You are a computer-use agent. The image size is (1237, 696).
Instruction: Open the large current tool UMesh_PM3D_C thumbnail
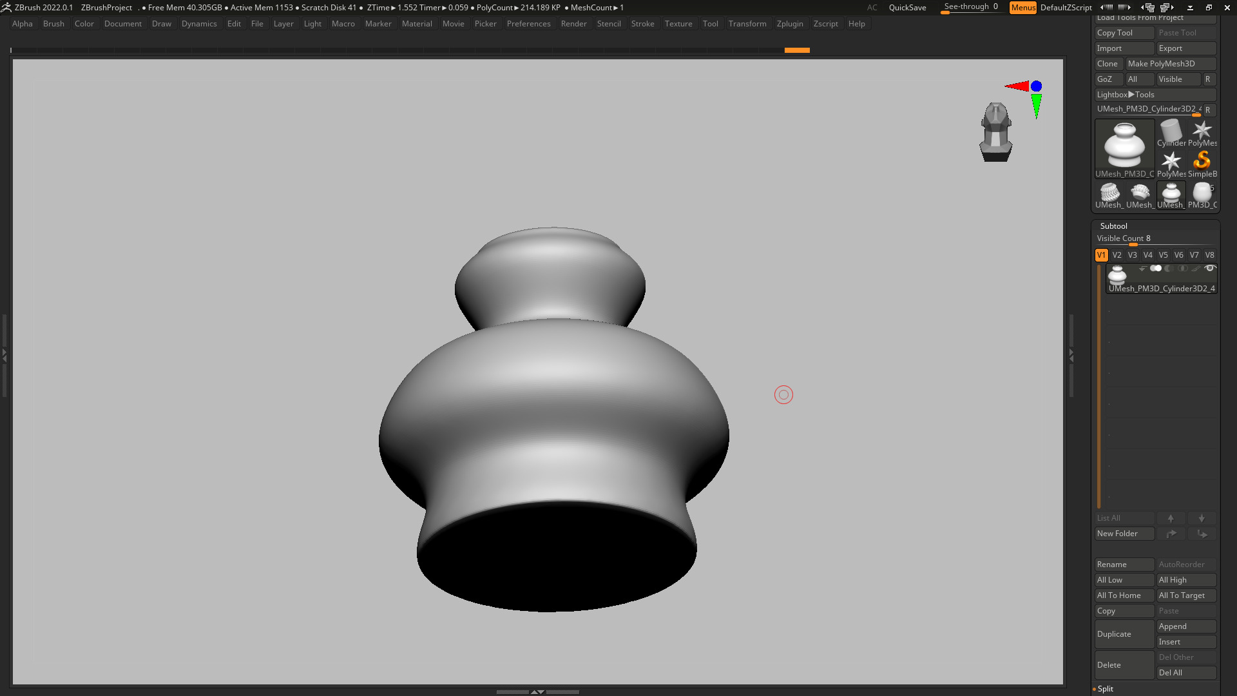pyautogui.click(x=1125, y=148)
